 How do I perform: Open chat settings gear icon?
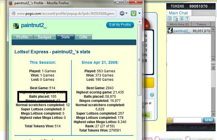click(x=182, y=19)
